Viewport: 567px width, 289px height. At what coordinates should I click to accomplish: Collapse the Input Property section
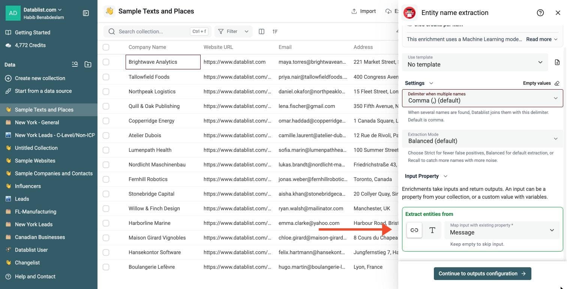(426, 176)
